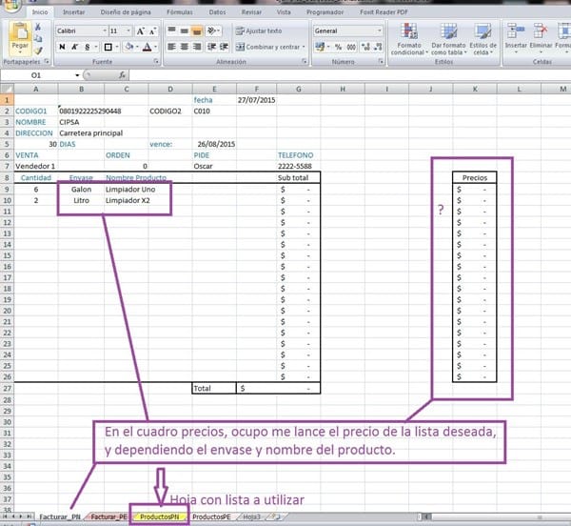571x526 pixels.
Task: Align cell content to middle
Action: tap(185, 30)
